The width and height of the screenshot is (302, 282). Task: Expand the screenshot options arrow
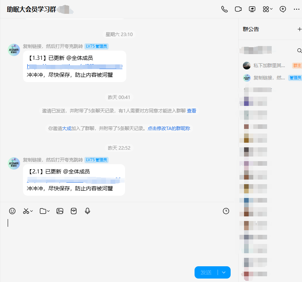coord(31,211)
